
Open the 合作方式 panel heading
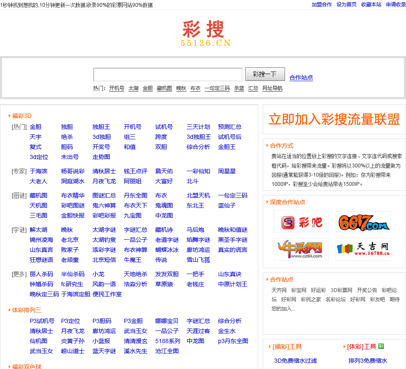[x=282, y=146]
